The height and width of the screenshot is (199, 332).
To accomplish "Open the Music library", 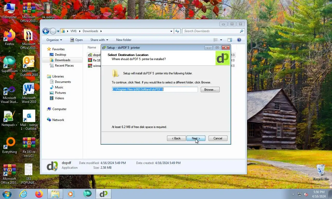I will [59, 87].
